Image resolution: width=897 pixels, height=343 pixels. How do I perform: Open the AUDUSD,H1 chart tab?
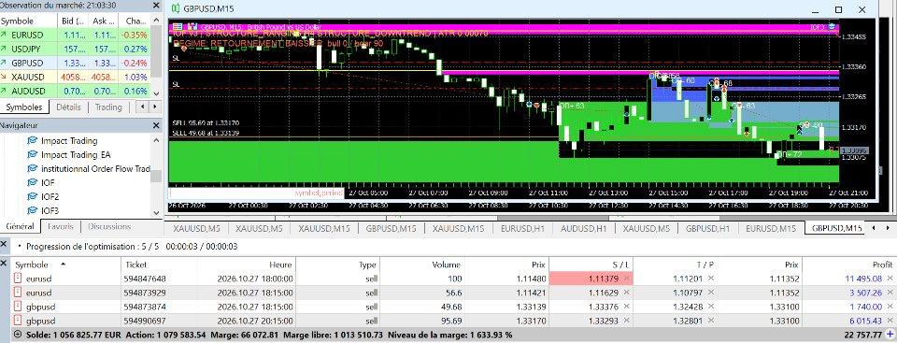[583, 228]
